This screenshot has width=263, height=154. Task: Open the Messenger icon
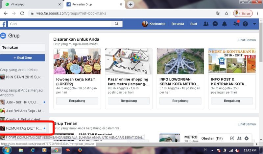tap(215, 24)
